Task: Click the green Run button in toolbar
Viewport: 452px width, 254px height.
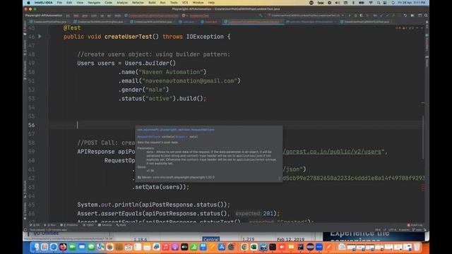Action: tap(350, 16)
